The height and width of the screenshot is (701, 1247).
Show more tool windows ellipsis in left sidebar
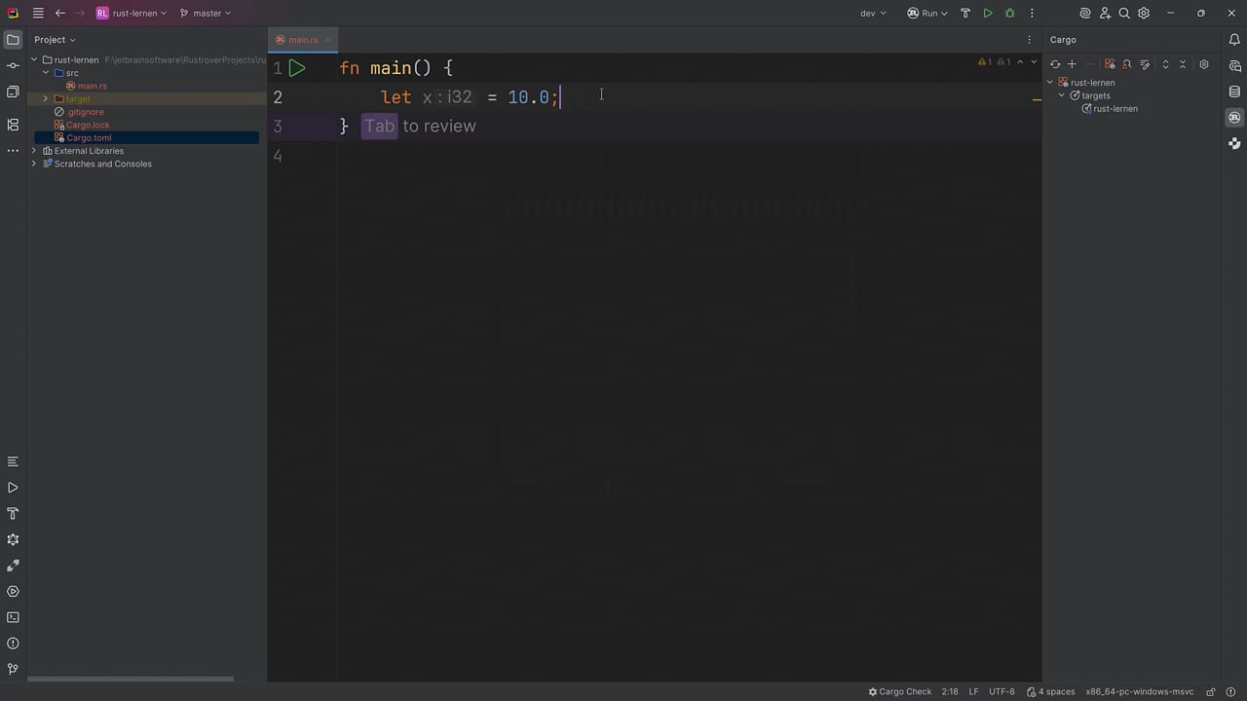coord(13,151)
